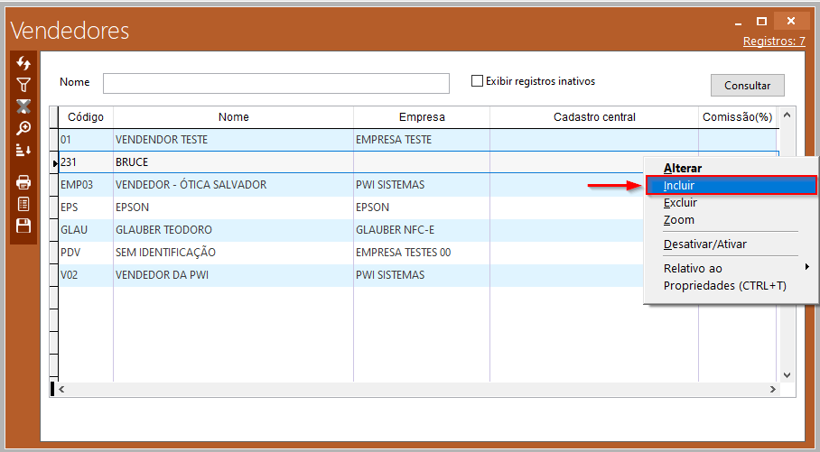The image size is (820, 452).
Task: Select 'Excluir' from the context menu
Action: pos(680,203)
